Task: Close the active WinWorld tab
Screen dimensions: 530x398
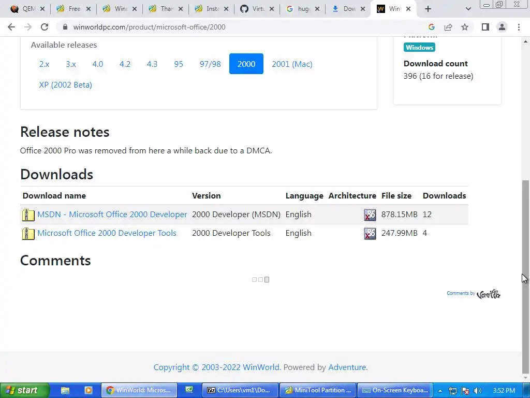Action: coord(408,9)
